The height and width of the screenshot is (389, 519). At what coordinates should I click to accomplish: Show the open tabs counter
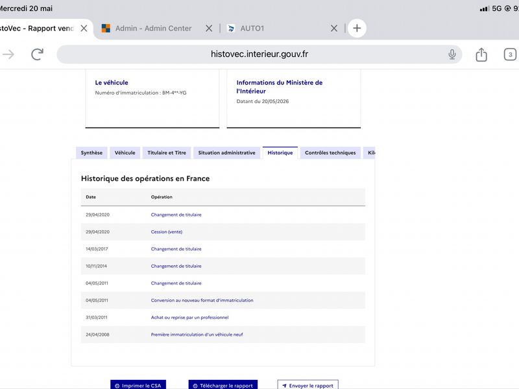pos(510,54)
